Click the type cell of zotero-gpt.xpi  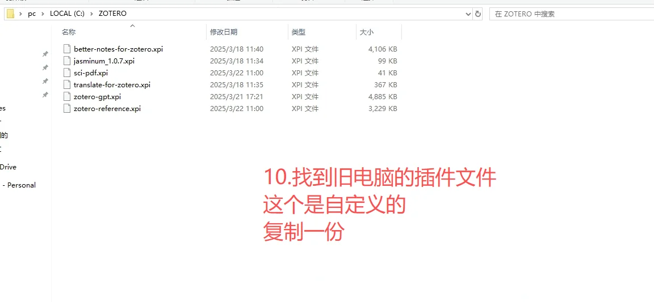305,97
